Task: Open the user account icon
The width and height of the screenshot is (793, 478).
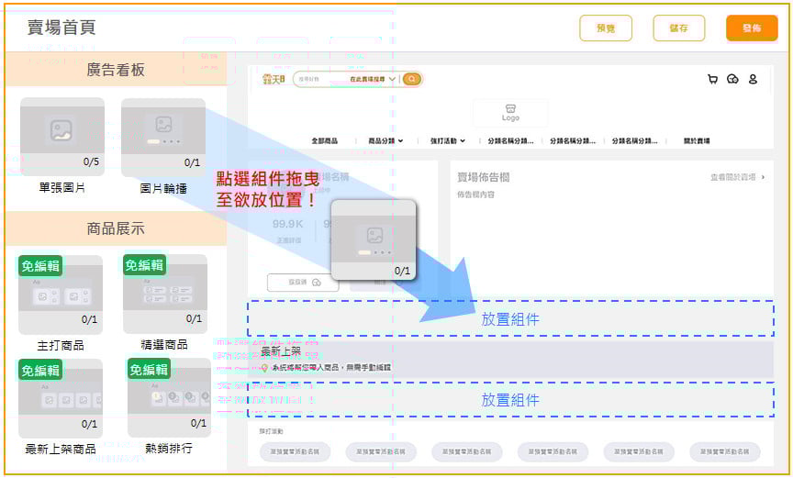Action: (x=753, y=80)
